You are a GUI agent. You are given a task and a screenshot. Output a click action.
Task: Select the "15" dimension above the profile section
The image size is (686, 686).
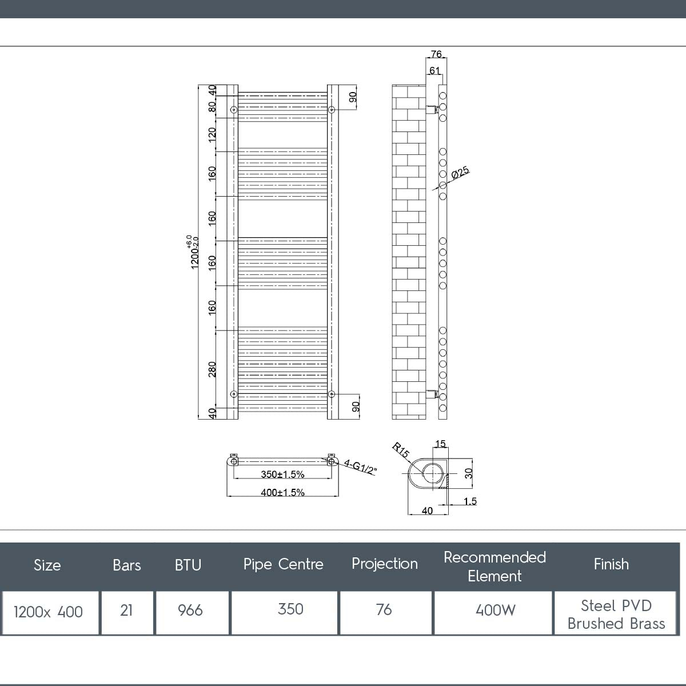(440, 444)
